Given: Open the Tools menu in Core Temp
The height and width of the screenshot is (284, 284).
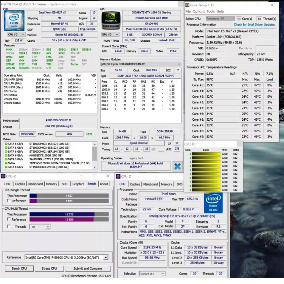Looking at the screenshot, I should pyautogui.click(x=211, y=11).
